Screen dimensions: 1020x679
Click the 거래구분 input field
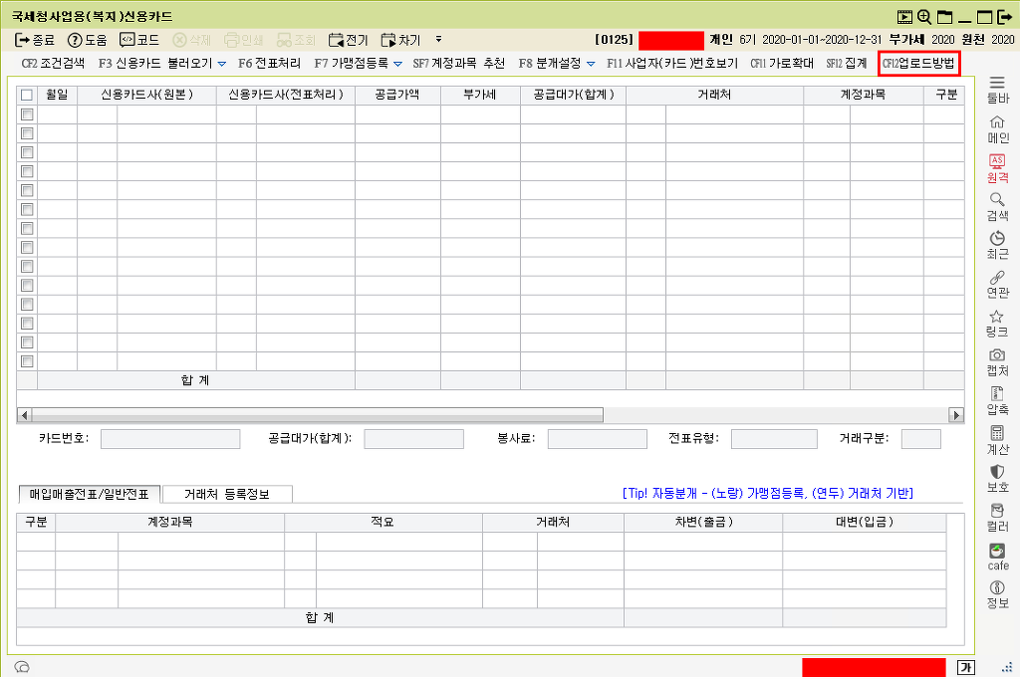(921, 439)
